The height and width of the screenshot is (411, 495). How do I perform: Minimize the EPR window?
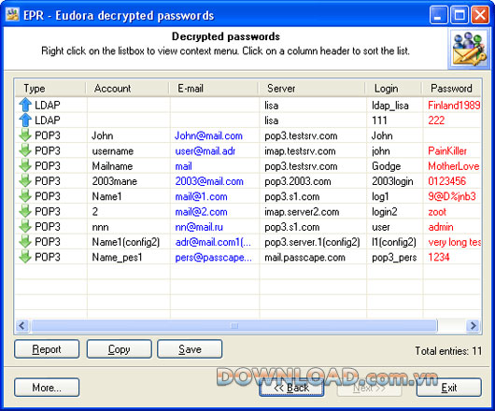(x=438, y=15)
